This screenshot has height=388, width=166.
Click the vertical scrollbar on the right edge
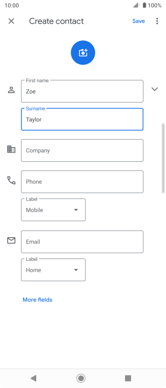point(163,158)
